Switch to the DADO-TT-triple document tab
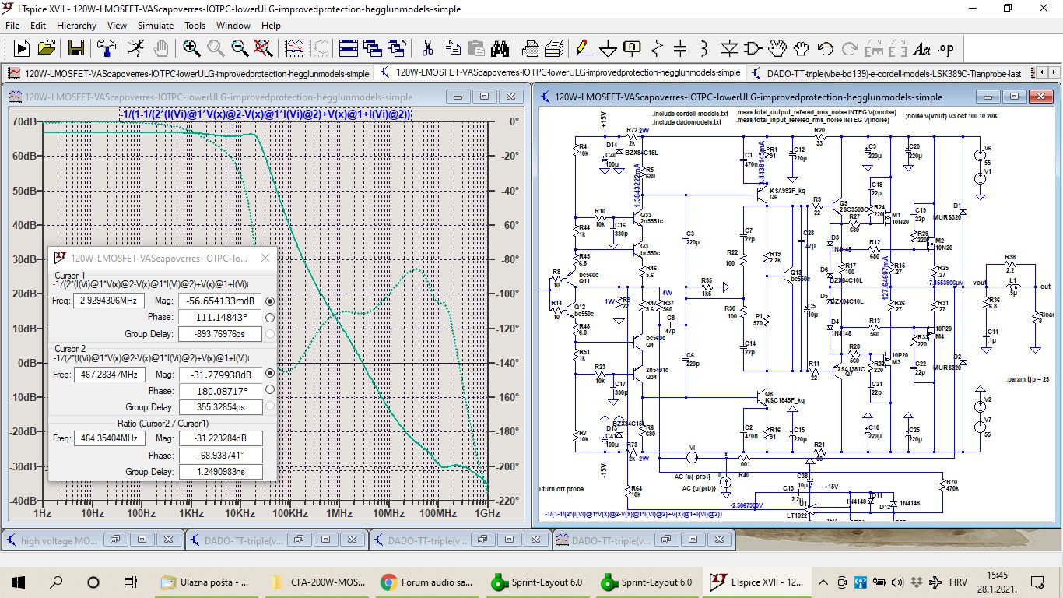 coord(886,72)
